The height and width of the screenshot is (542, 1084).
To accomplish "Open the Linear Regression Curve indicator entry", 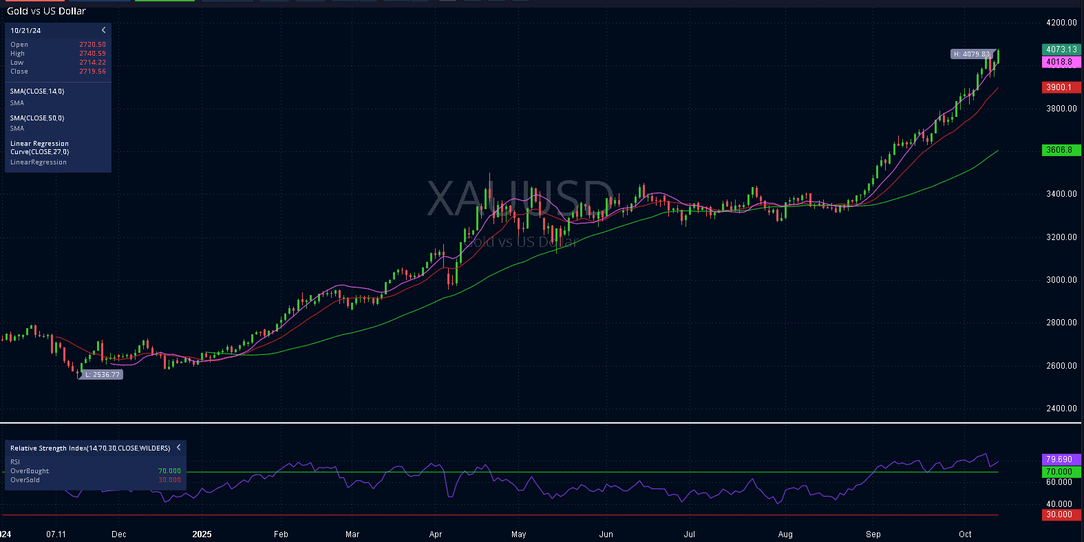I will [39, 148].
